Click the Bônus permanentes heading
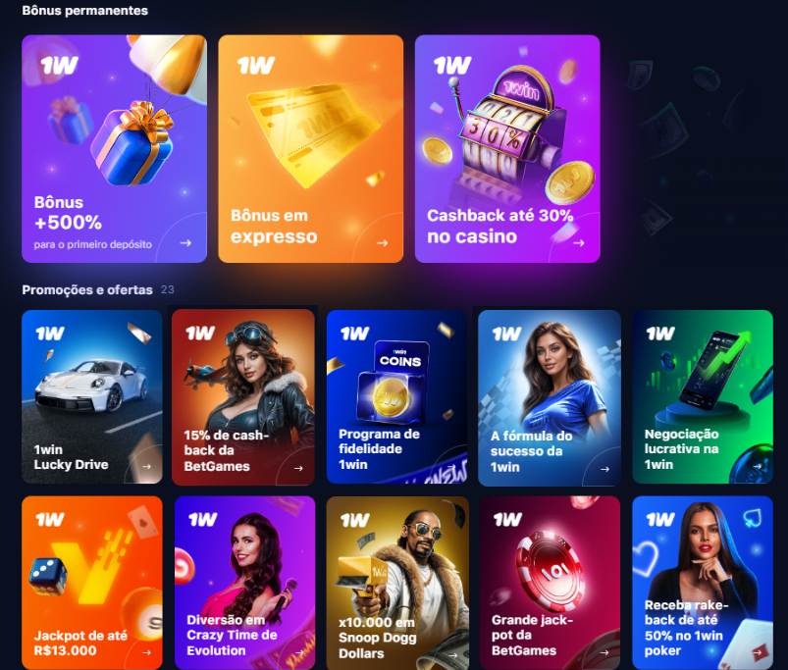Screen dimensions: 788x670 pos(85,11)
